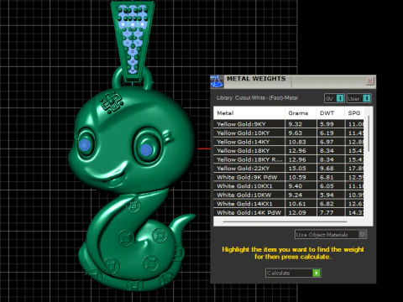Viewport: 403px width, 302px height.
Task: Click the Library: Cutout White label
Action: 257,98
